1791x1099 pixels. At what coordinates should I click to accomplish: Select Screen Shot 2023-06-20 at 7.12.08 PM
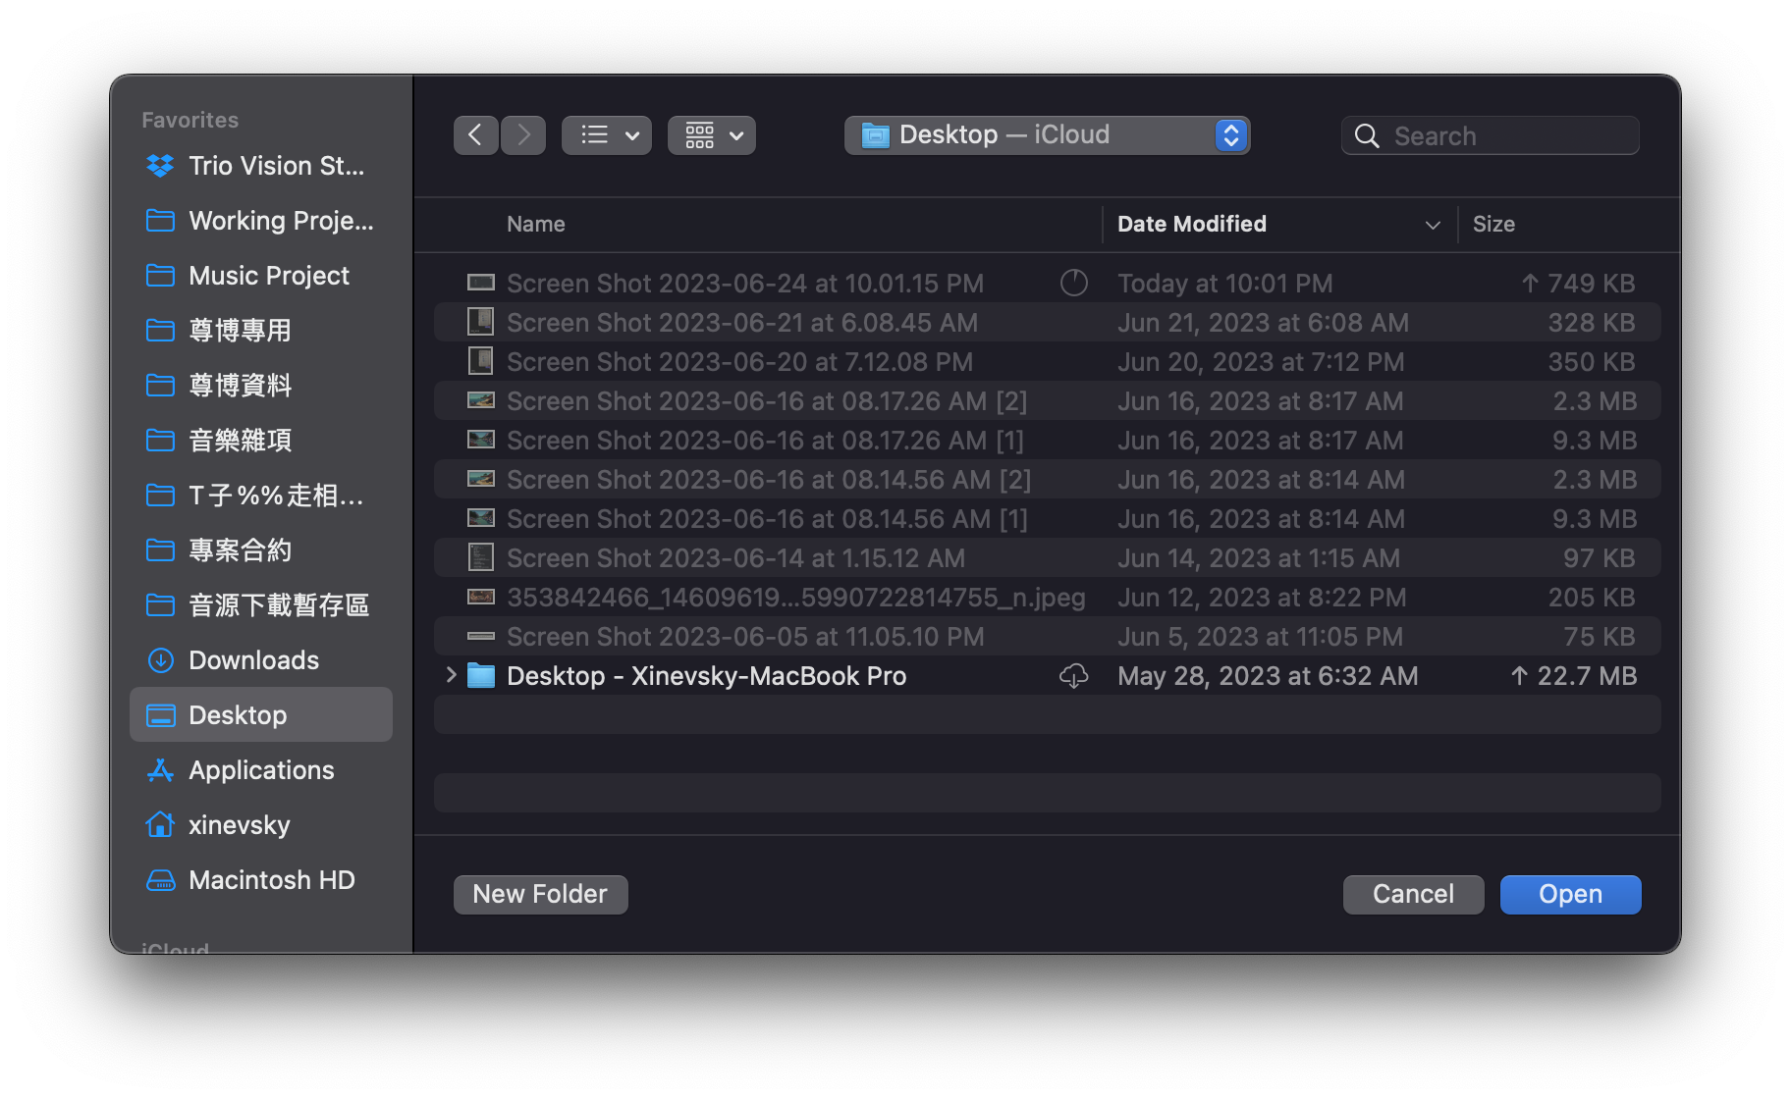pos(1048,361)
